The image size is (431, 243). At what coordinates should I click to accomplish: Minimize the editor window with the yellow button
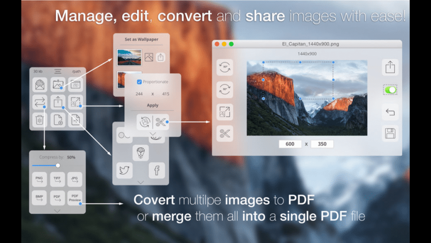pos(224,44)
